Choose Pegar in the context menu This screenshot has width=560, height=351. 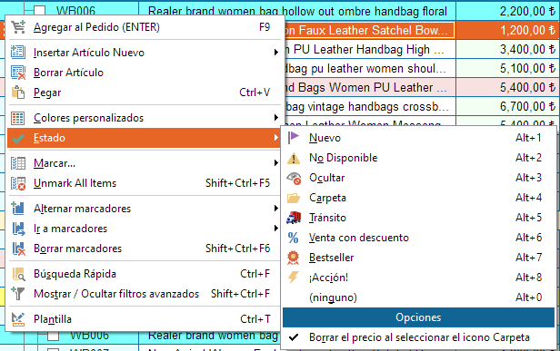144,93
